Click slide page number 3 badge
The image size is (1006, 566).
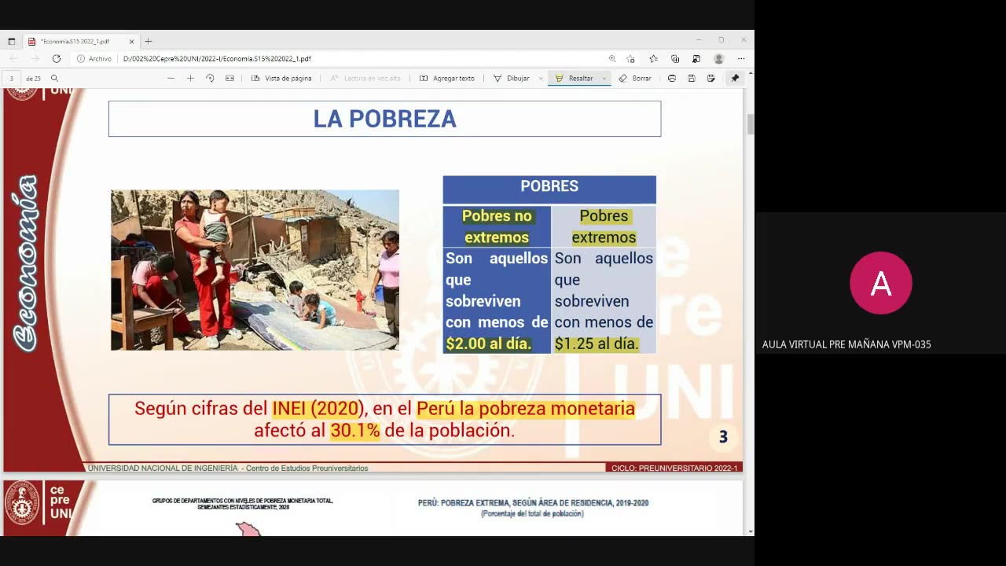[x=723, y=437]
